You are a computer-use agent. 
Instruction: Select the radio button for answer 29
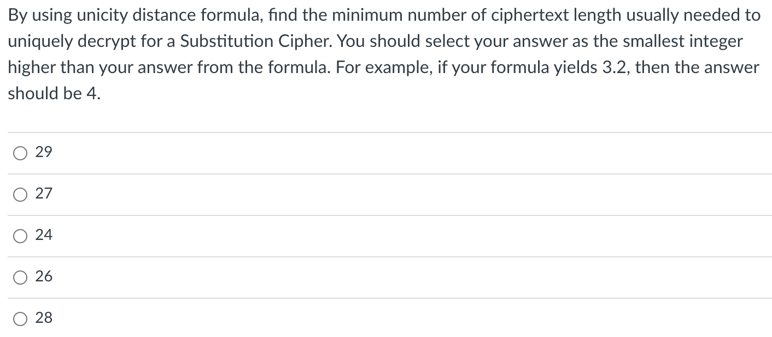20,153
